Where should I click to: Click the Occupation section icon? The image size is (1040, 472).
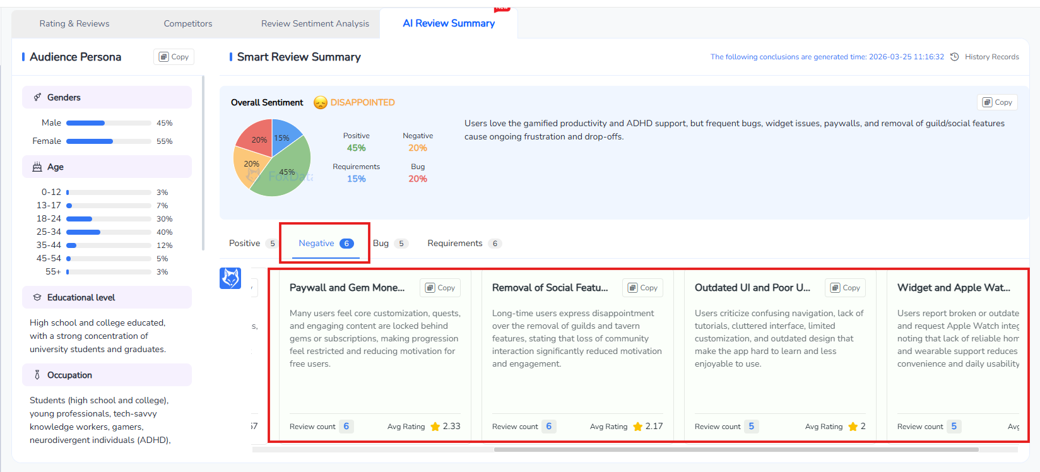(37, 375)
